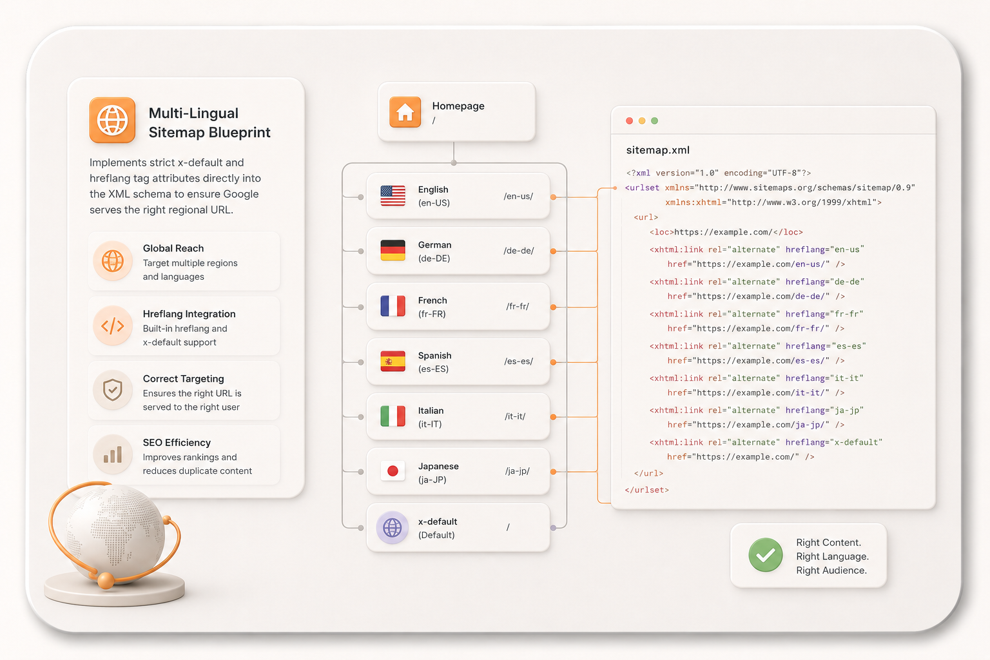Viewport: 990px width, 660px height.
Task: Click the 3D globe illustration on pedestal
Action: (x=115, y=543)
